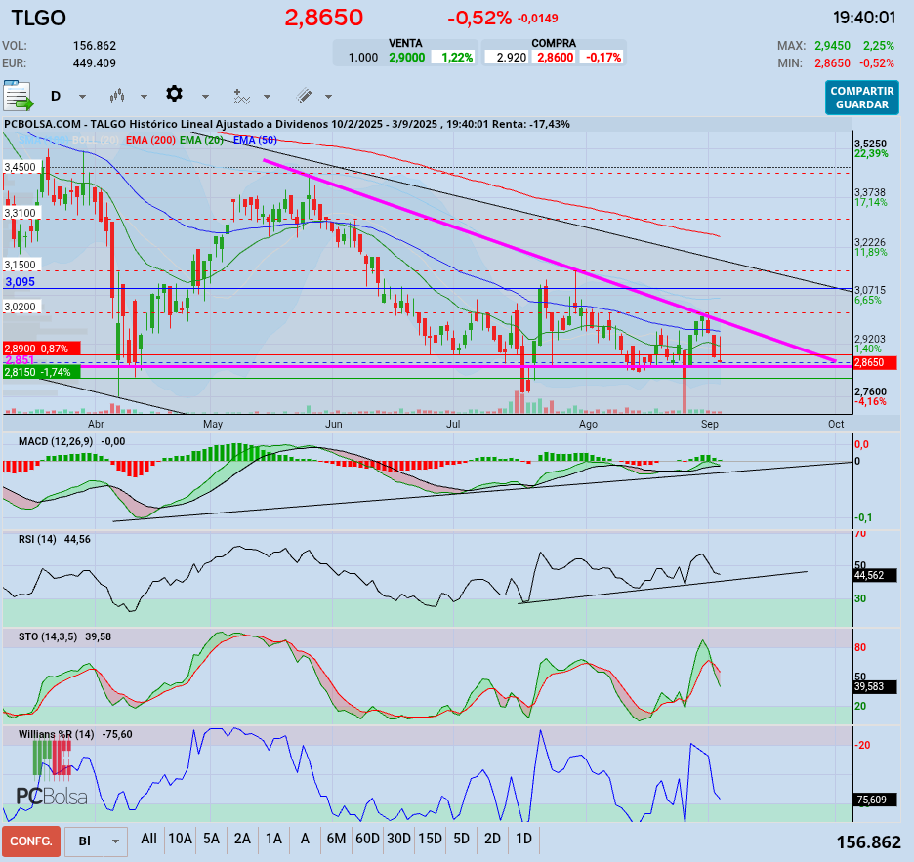Click the Ago label on time axis

click(x=588, y=424)
